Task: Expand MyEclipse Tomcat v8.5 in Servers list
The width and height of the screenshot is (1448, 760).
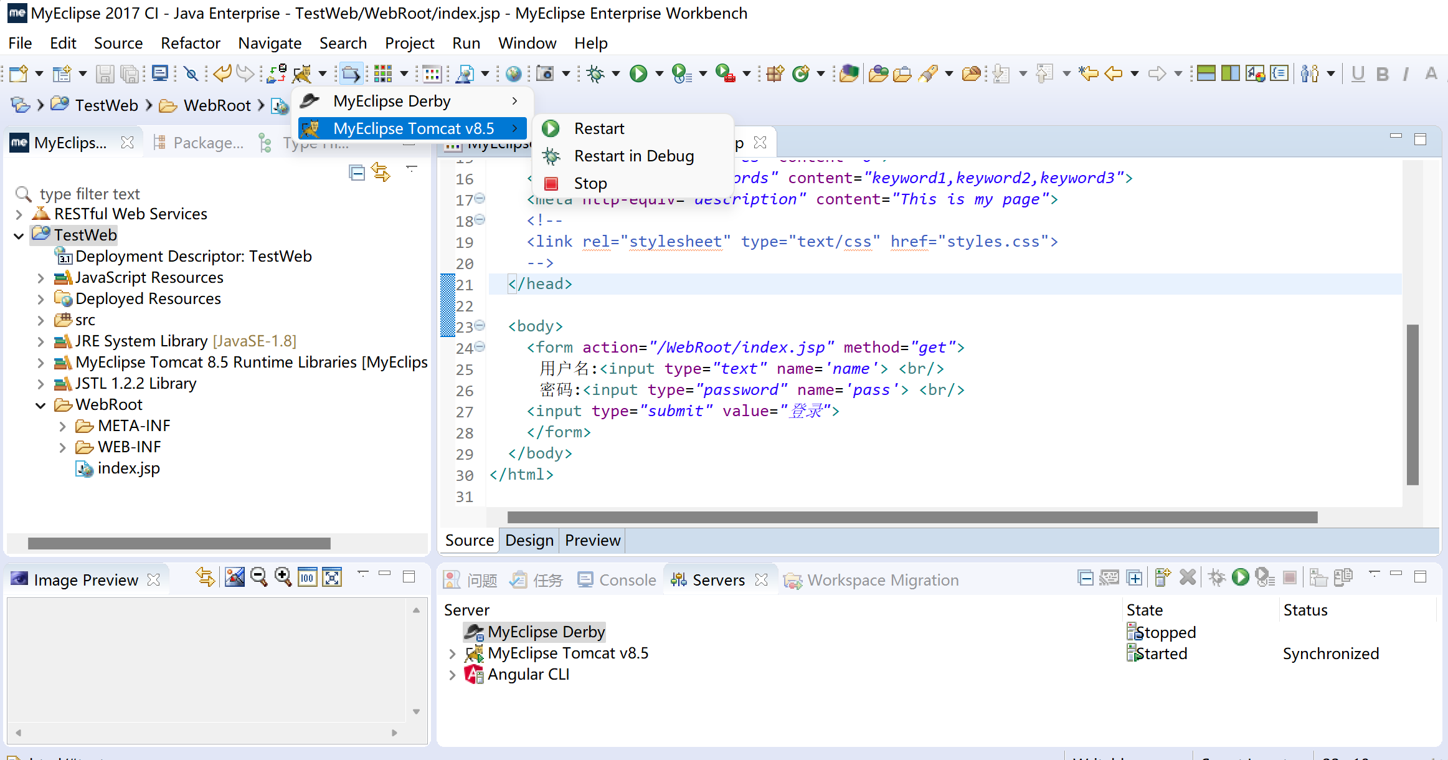Action: (453, 654)
